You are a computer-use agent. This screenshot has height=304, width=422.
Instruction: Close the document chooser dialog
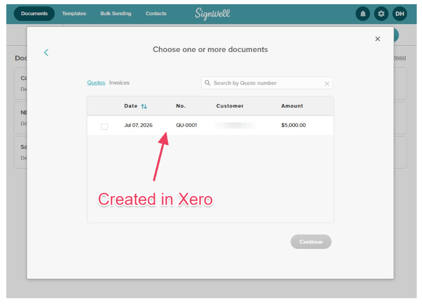click(378, 39)
